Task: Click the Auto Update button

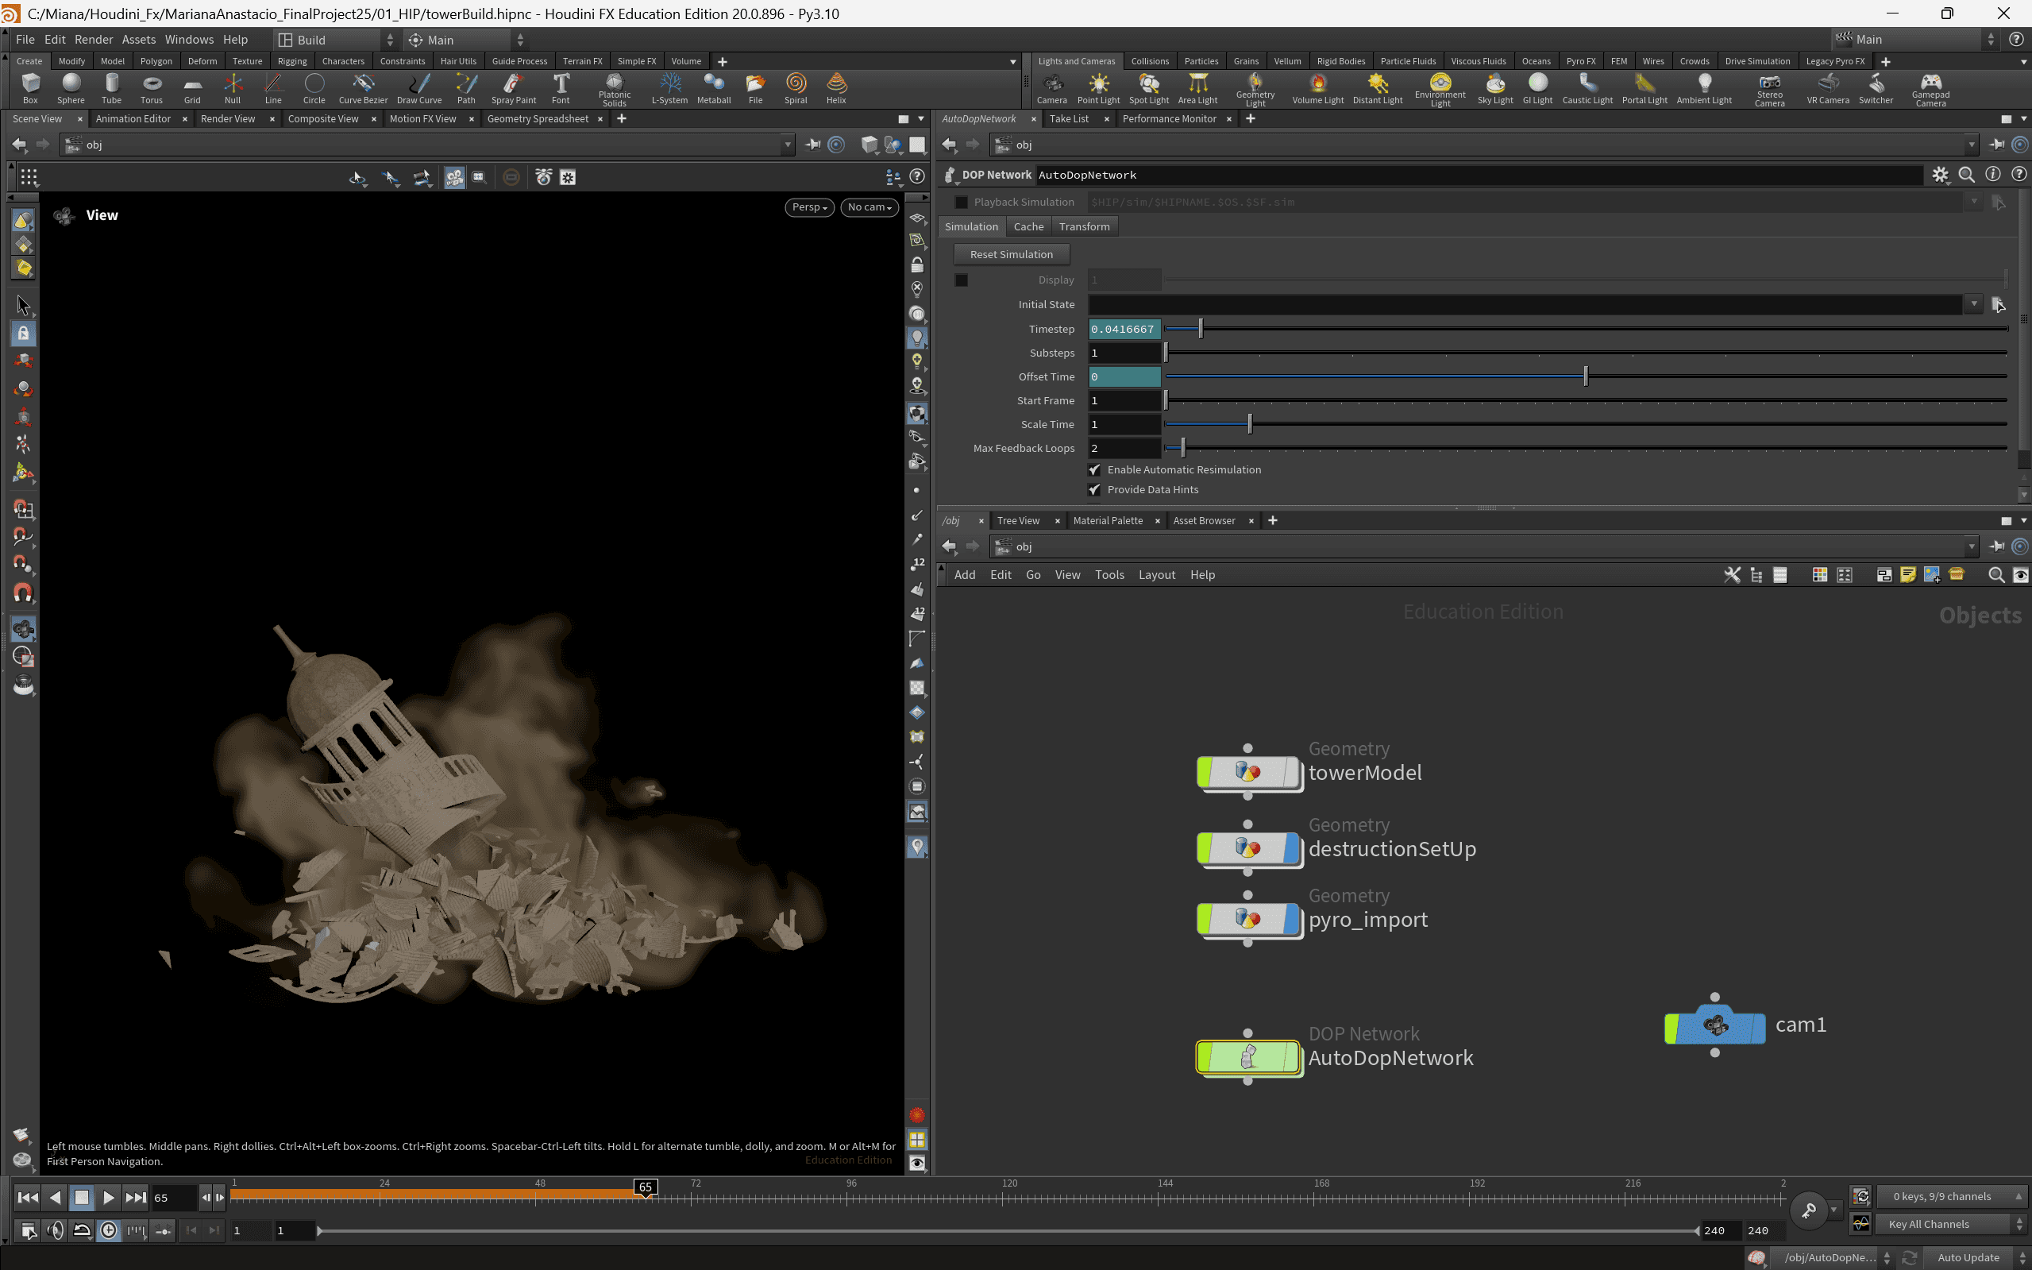Action: [x=1968, y=1257]
